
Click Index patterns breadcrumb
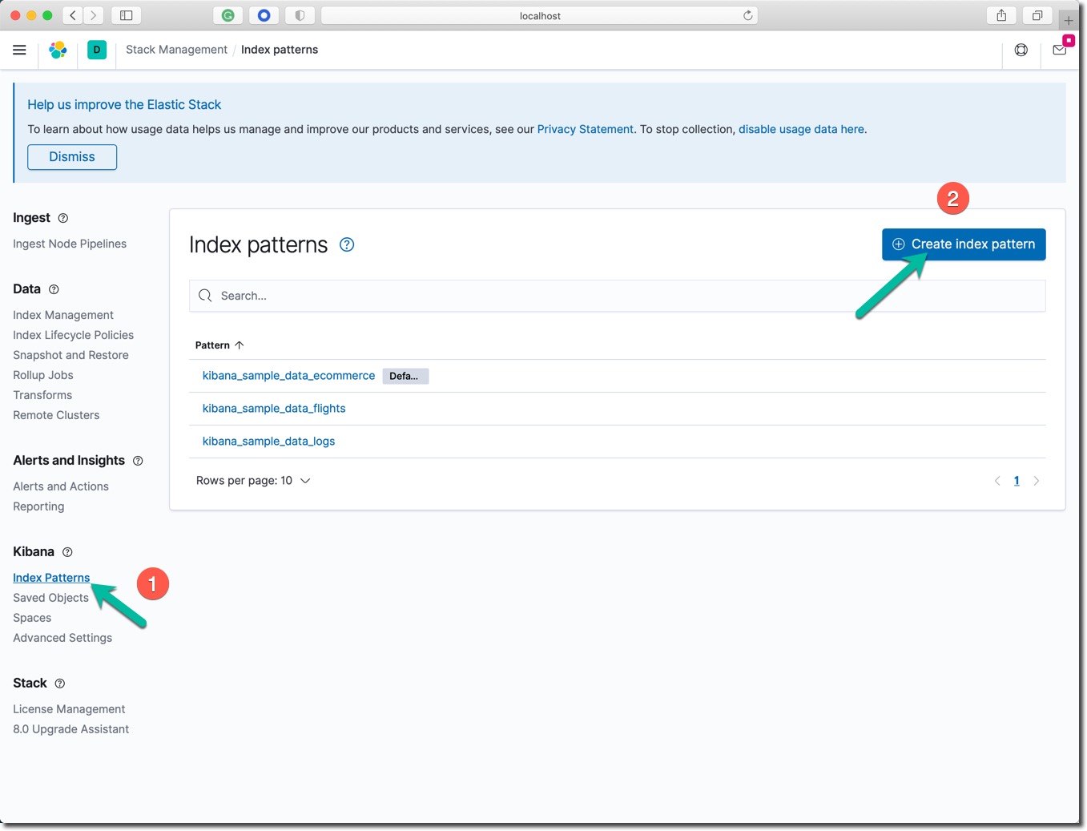click(x=280, y=50)
